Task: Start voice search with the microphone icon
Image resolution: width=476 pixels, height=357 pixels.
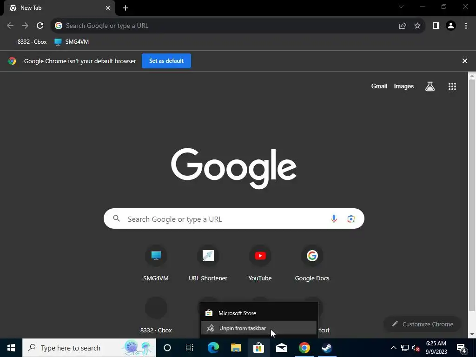Action: (334, 218)
